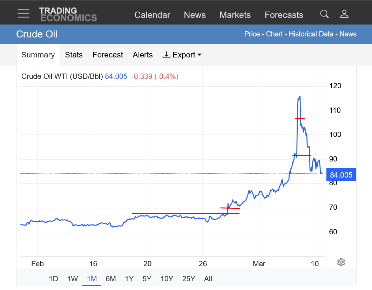Click the News navigation item
The height and width of the screenshot is (290, 372).
(195, 15)
